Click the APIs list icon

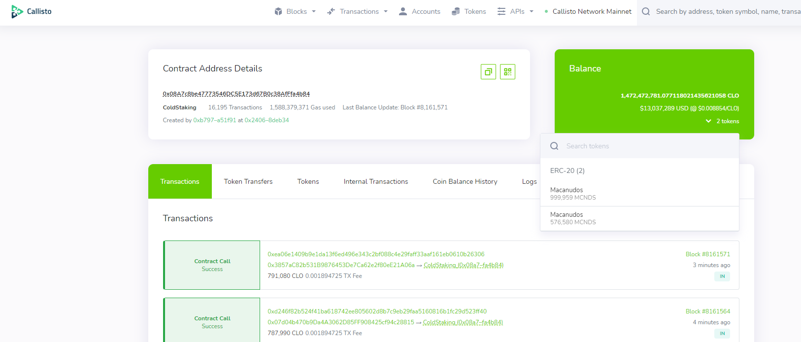501,11
